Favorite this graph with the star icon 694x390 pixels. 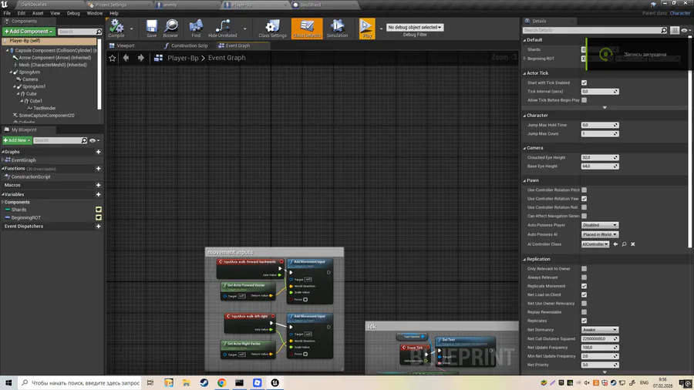(x=113, y=58)
